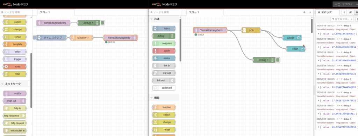The height and width of the screenshot is (136, 358).
Task: Select the chart node on canvas
Action: pos(296,49)
